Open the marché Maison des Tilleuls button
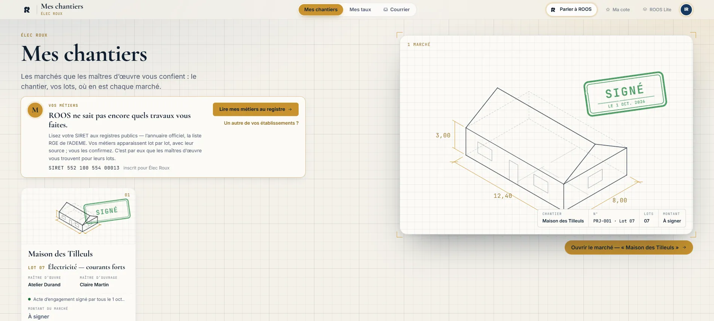Screen dimensions: 714x321 [629, 247]
